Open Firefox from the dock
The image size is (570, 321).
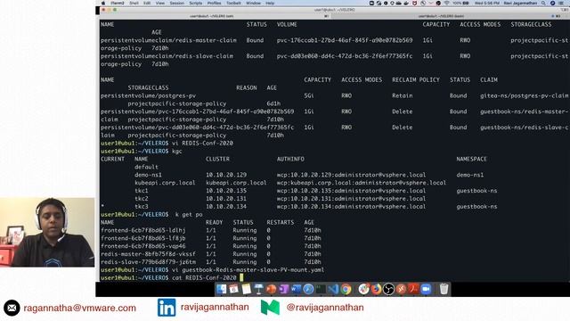coord(376,289)
